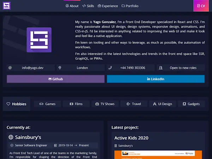Viewport: 212px width, 159px height.
Task: Click the phone handset icon
Action: tap(110, 68)
